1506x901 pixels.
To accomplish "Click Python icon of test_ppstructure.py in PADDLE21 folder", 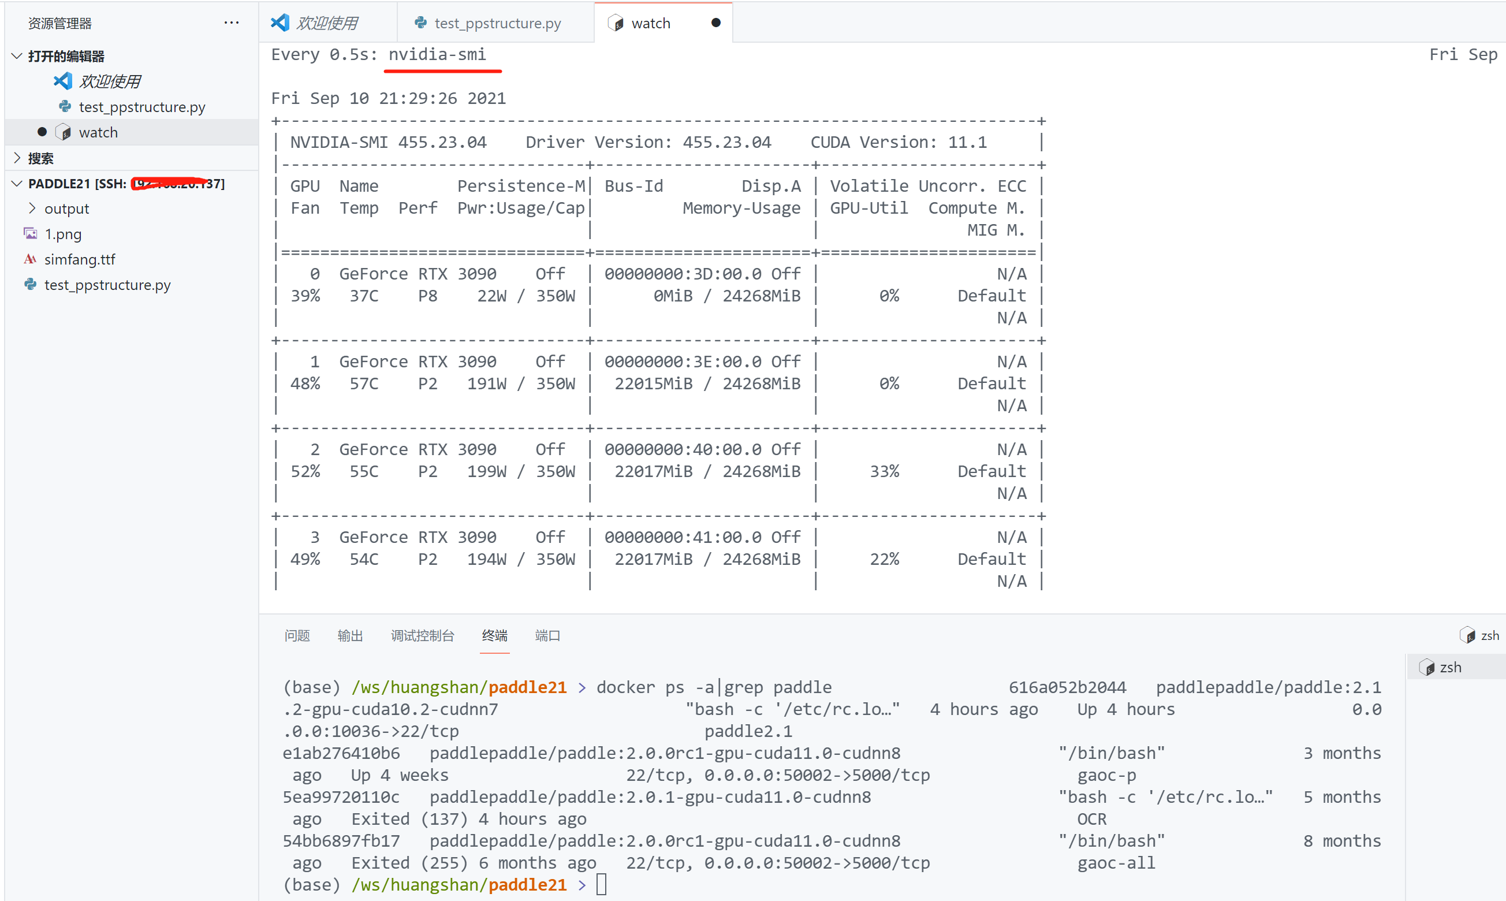I will pos(31,284).
